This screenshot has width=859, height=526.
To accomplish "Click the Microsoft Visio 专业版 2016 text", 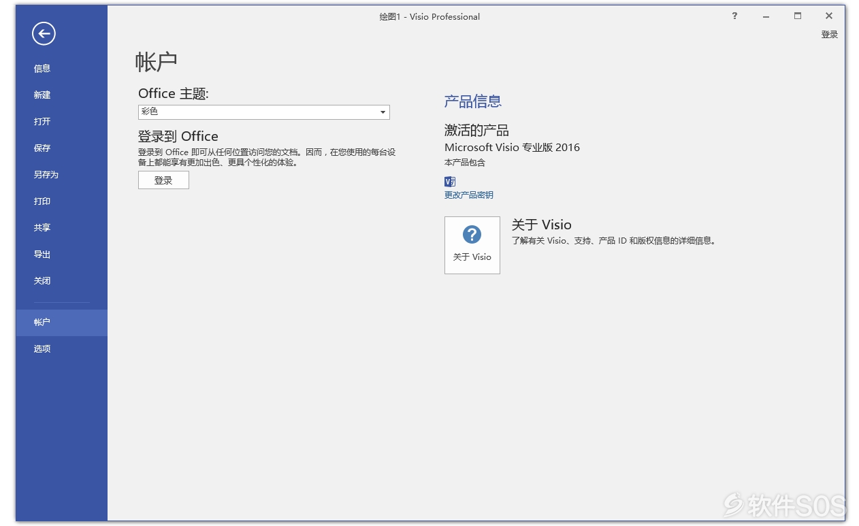I will point(512,147).
